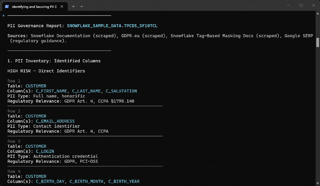Select the 'Identifying and Securing PII' terminal tab
This screenshot has height=186, width=320.
click(35, 7)
